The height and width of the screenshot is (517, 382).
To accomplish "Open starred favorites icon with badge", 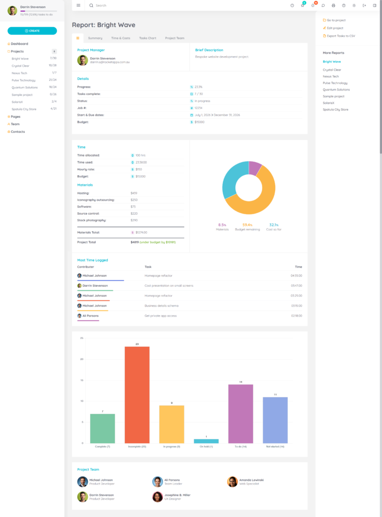I will pos(302,6).
